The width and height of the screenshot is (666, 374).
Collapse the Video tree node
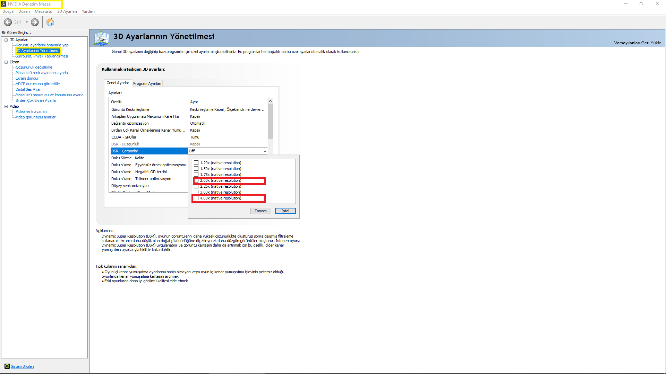point(6,106)
